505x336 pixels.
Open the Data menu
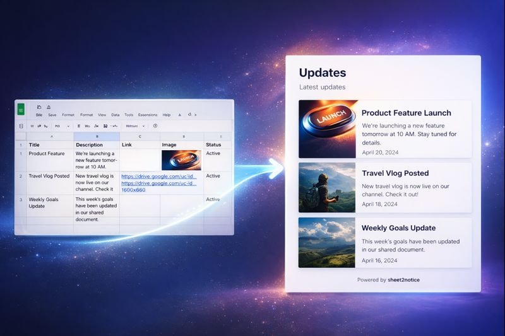pyautogui.click(x=116, y=115)
